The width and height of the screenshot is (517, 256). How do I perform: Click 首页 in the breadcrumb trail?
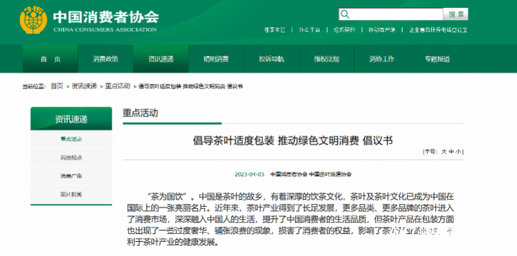[57, 86]
